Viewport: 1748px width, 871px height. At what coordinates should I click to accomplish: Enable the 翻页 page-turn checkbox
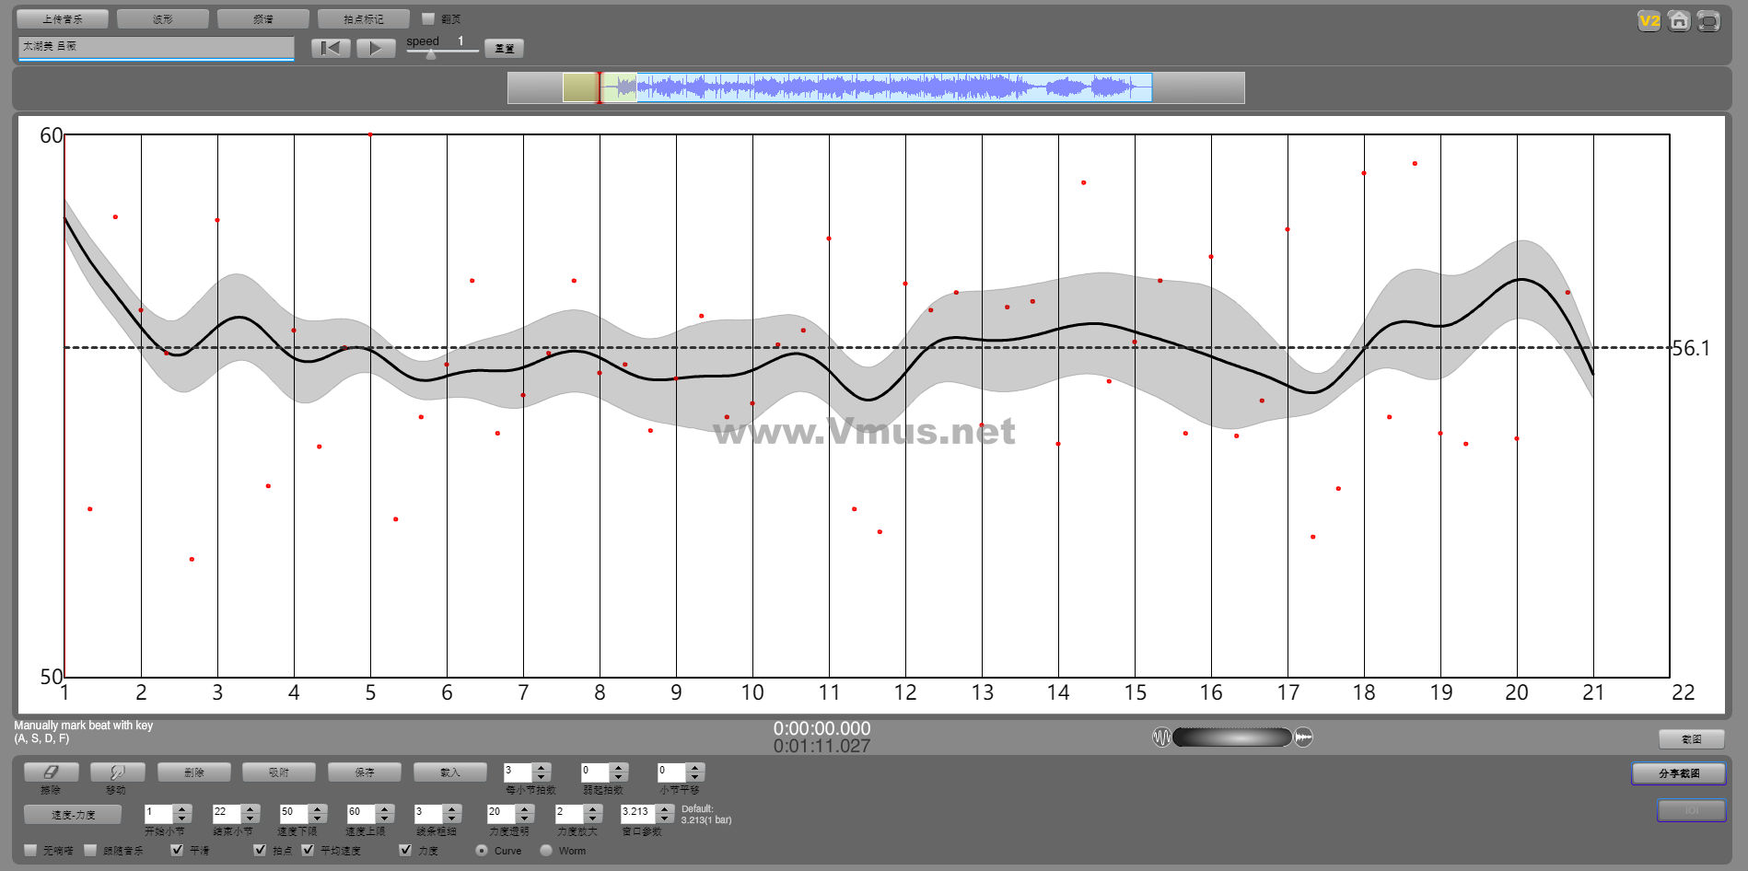click(428, 18)
